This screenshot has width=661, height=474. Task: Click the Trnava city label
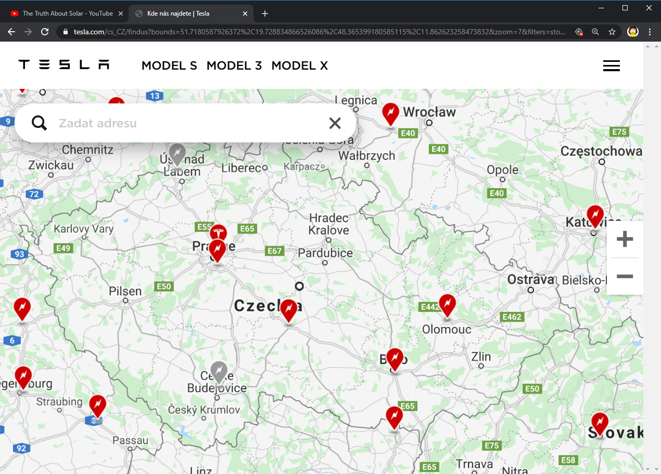[474, 464]
